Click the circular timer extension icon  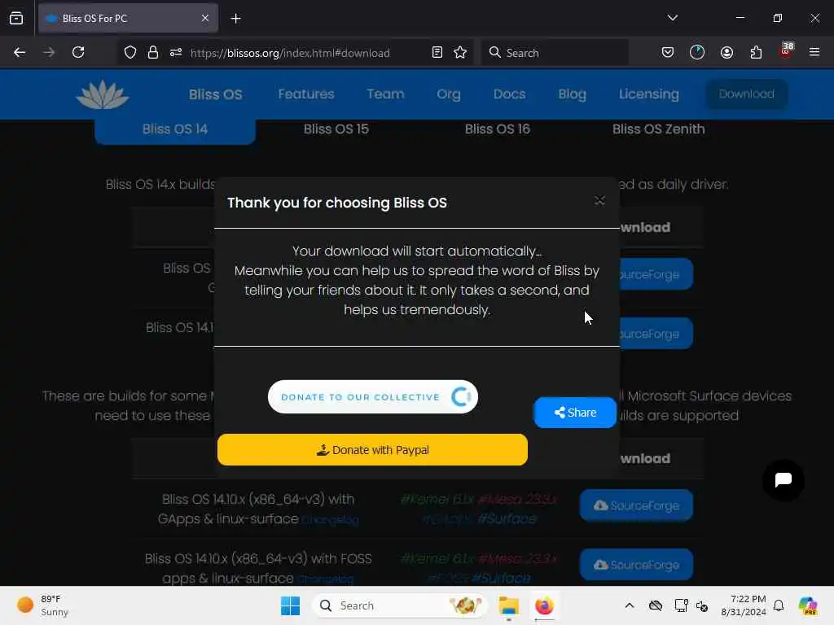click(x=697, y=52)
